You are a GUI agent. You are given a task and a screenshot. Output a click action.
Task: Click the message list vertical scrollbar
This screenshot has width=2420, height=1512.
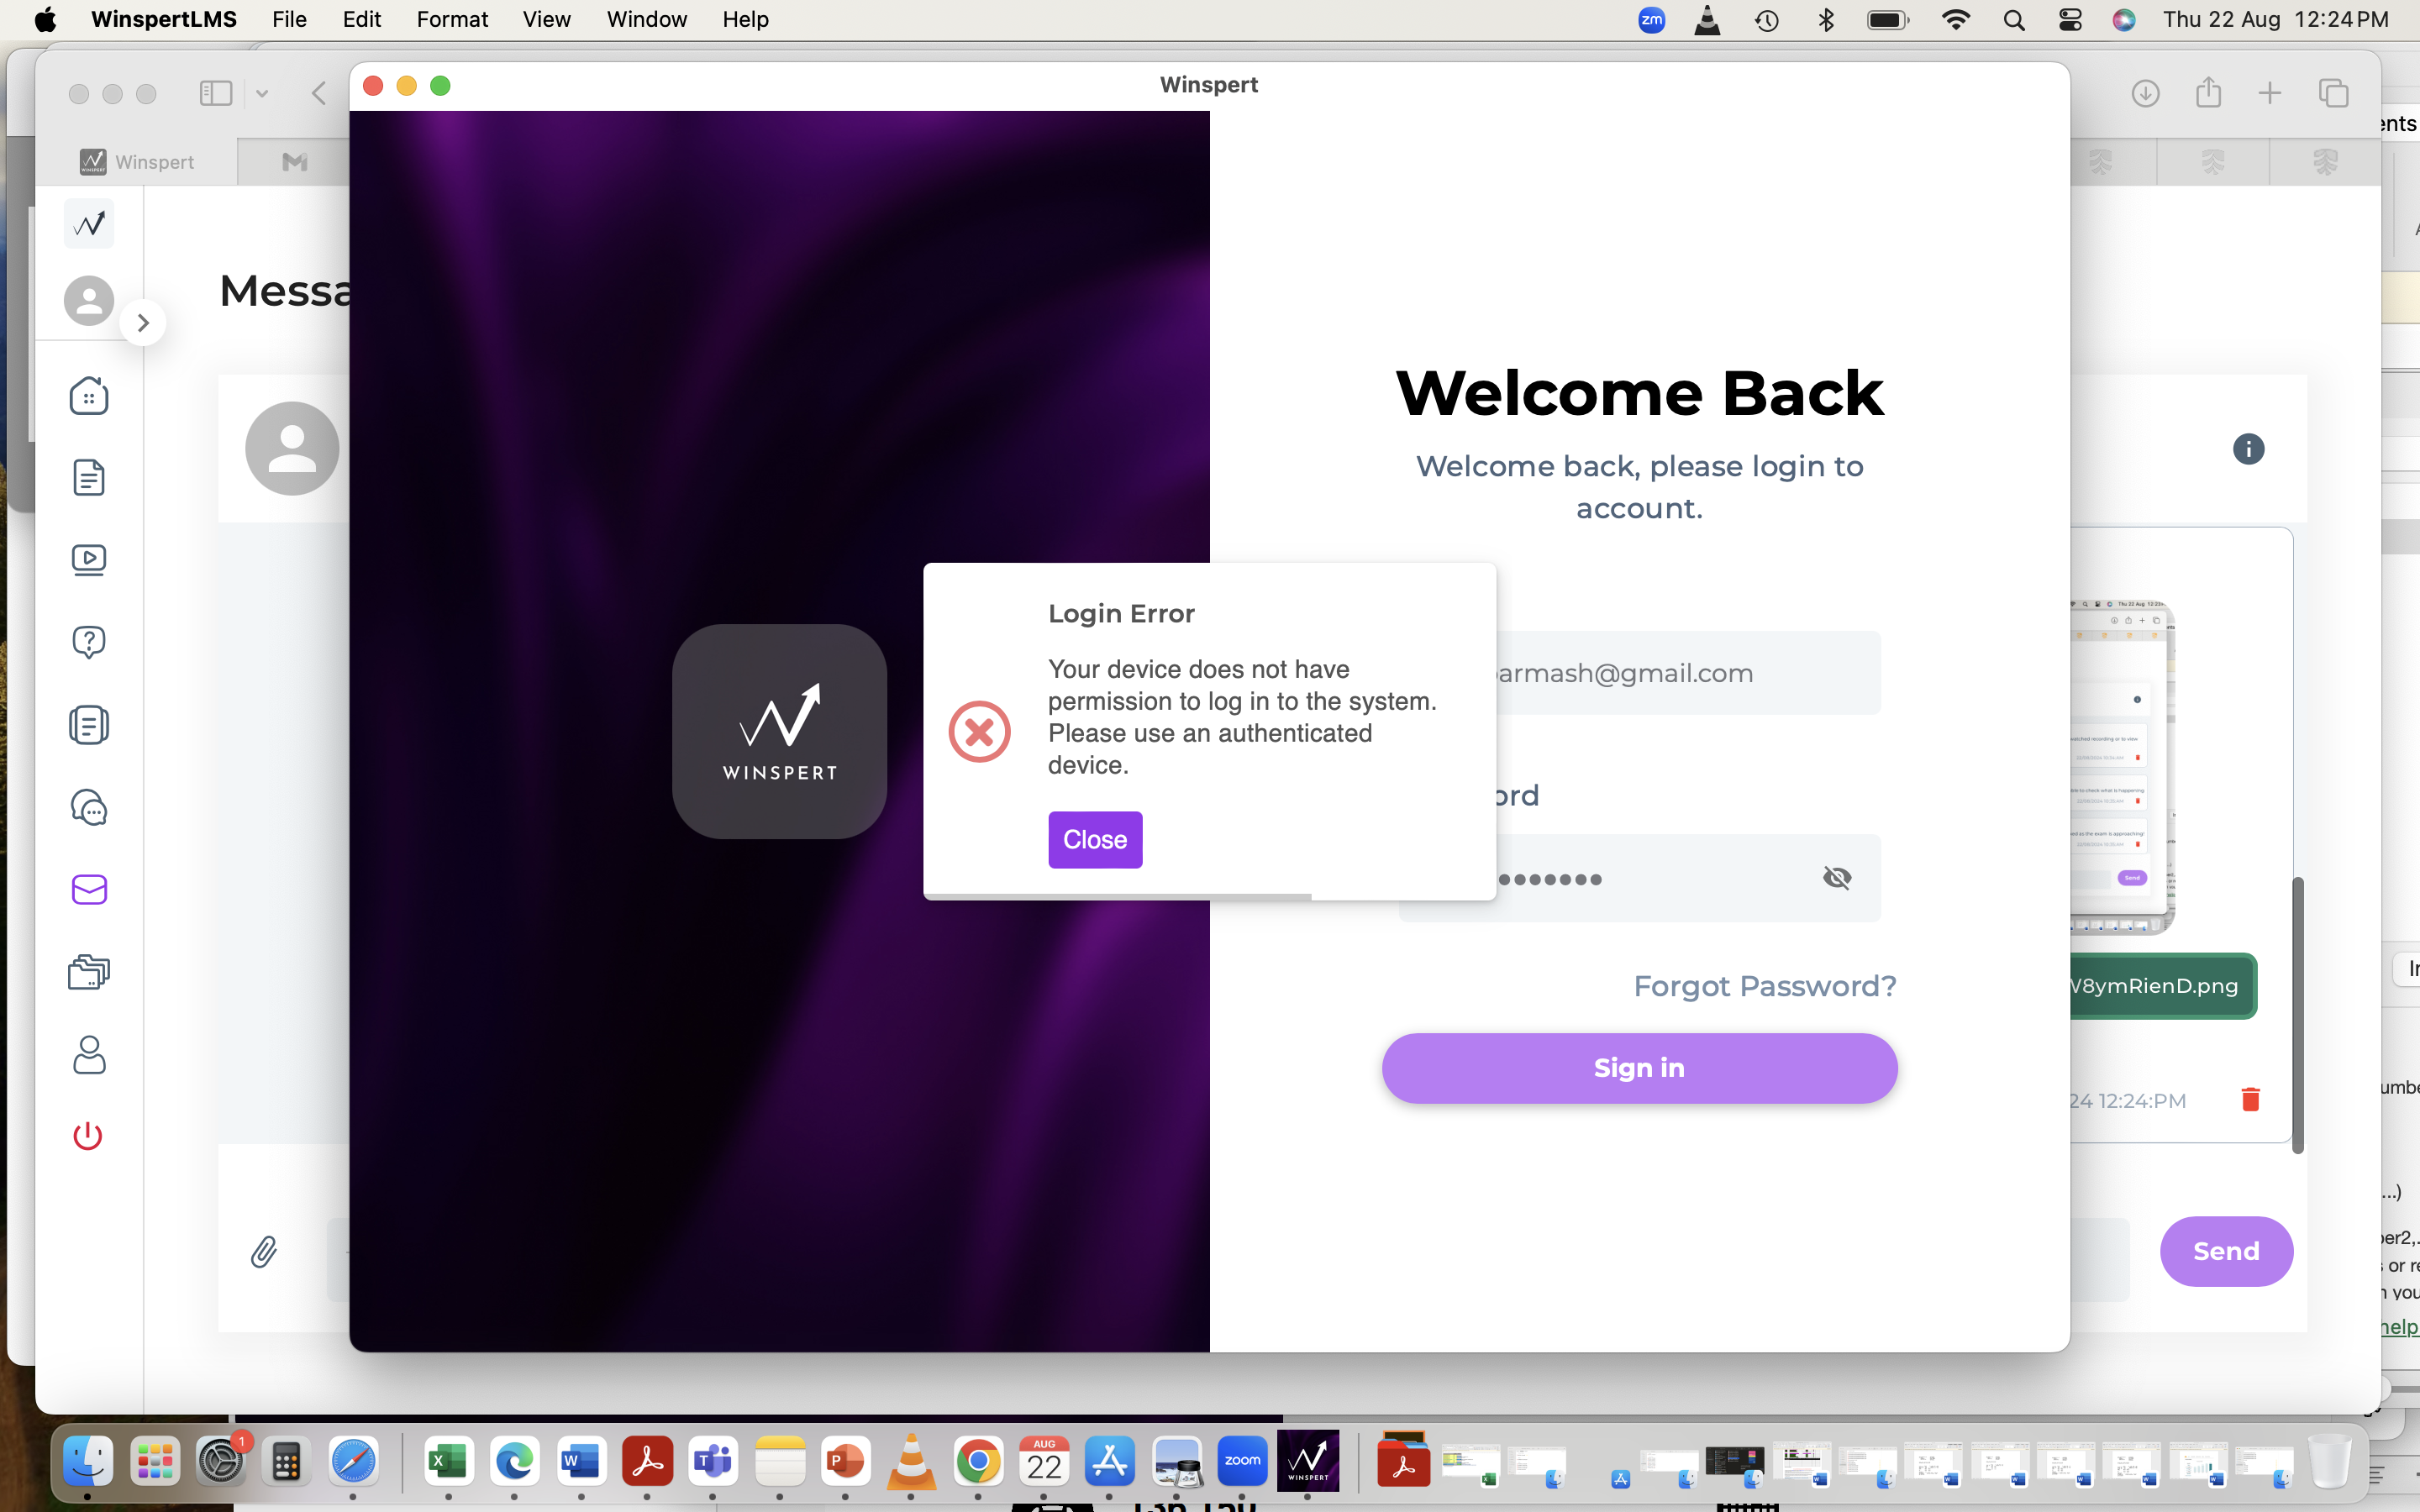pos(2297,1013)
